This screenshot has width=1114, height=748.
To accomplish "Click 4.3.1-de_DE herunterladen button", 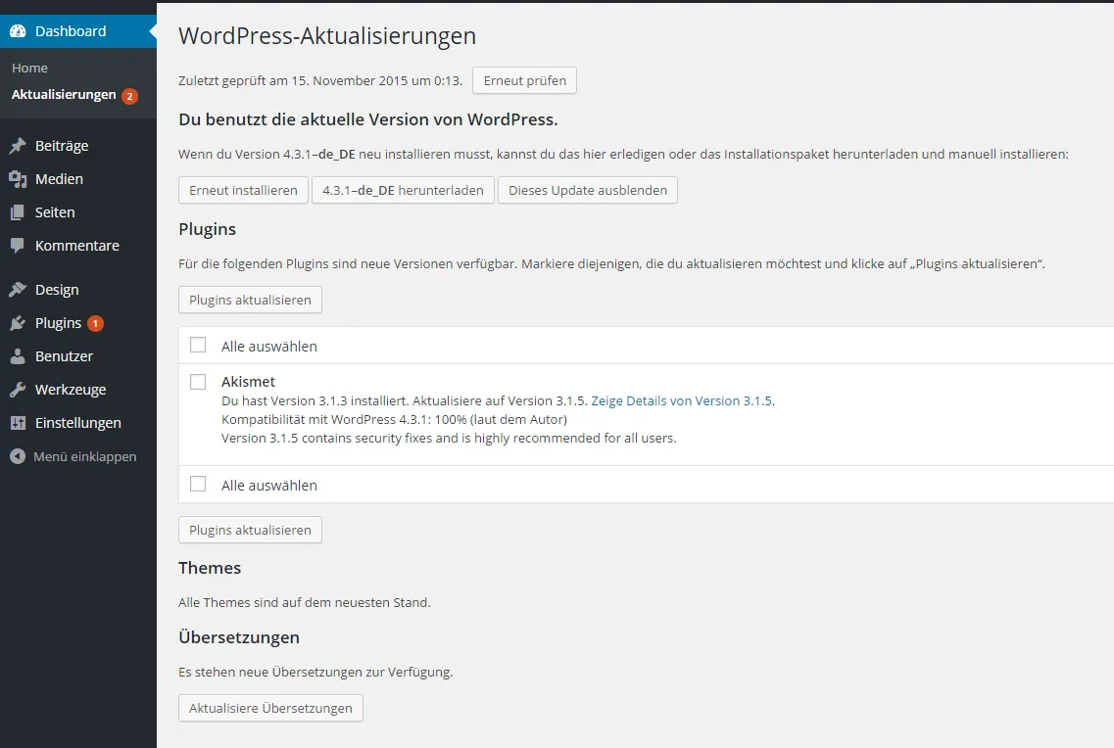I will (403, 190).
